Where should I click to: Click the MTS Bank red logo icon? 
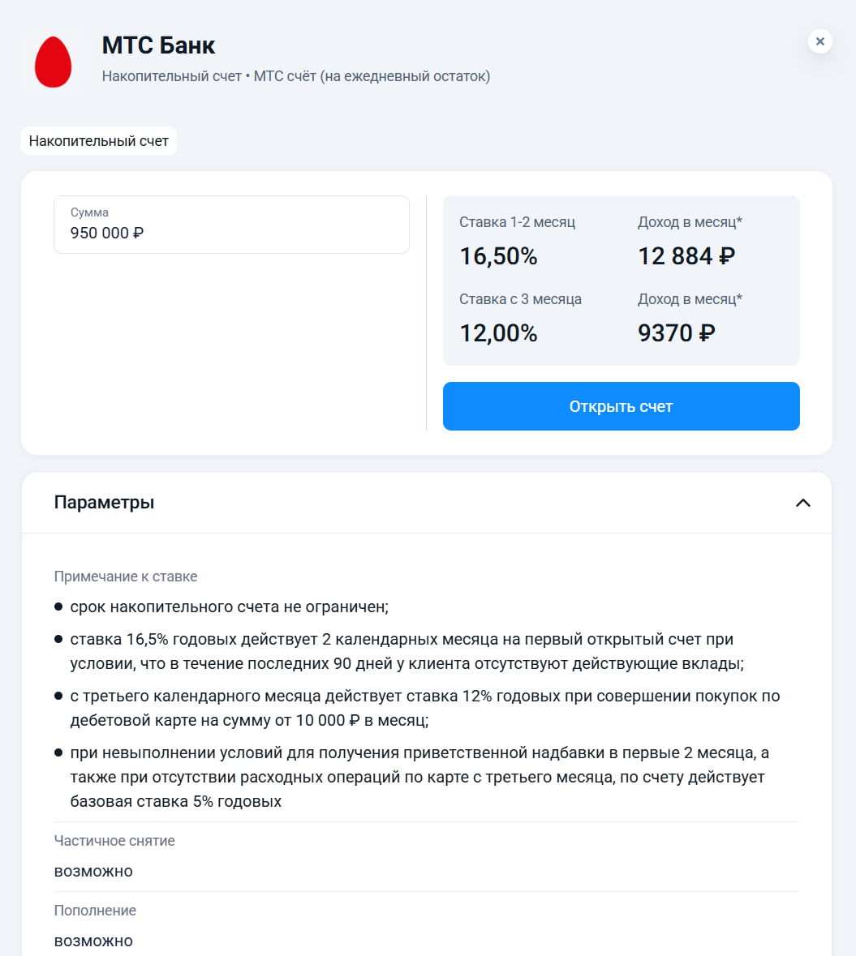pyautogui.click(x=53, y=62)
